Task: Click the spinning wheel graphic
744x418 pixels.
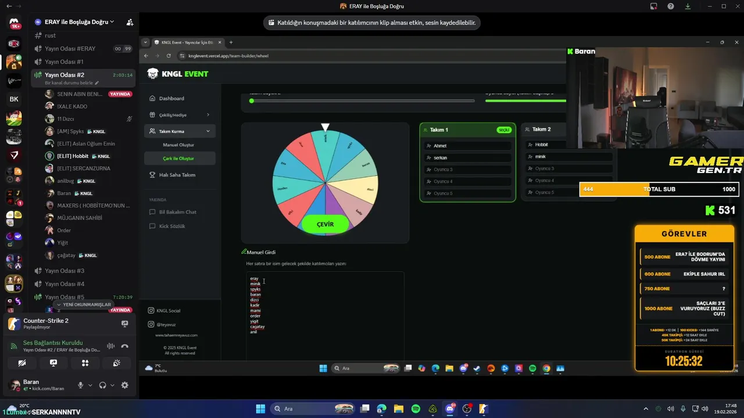Action: [325, 182]
